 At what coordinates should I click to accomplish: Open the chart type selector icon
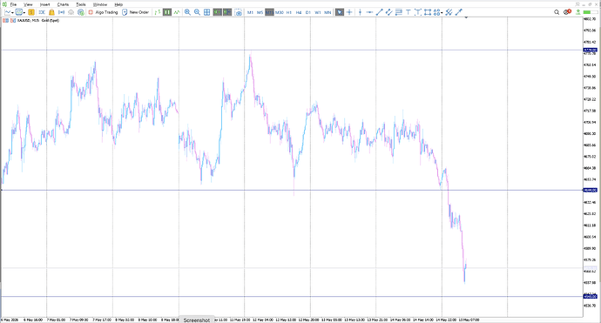coord(7,12)
